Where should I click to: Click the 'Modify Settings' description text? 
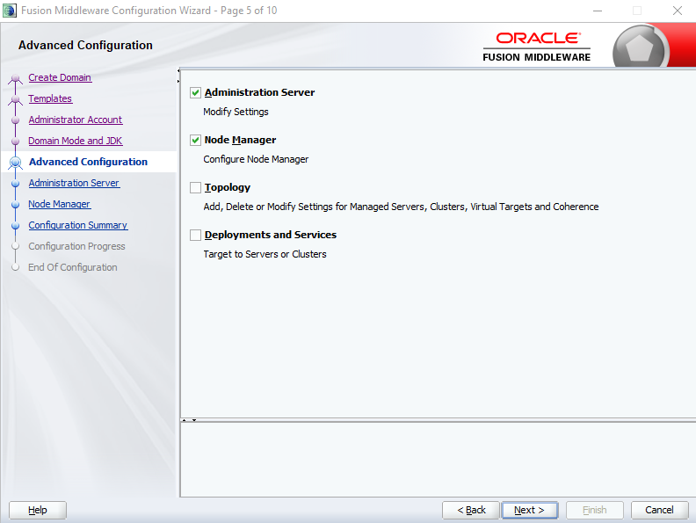coord(236,112)
